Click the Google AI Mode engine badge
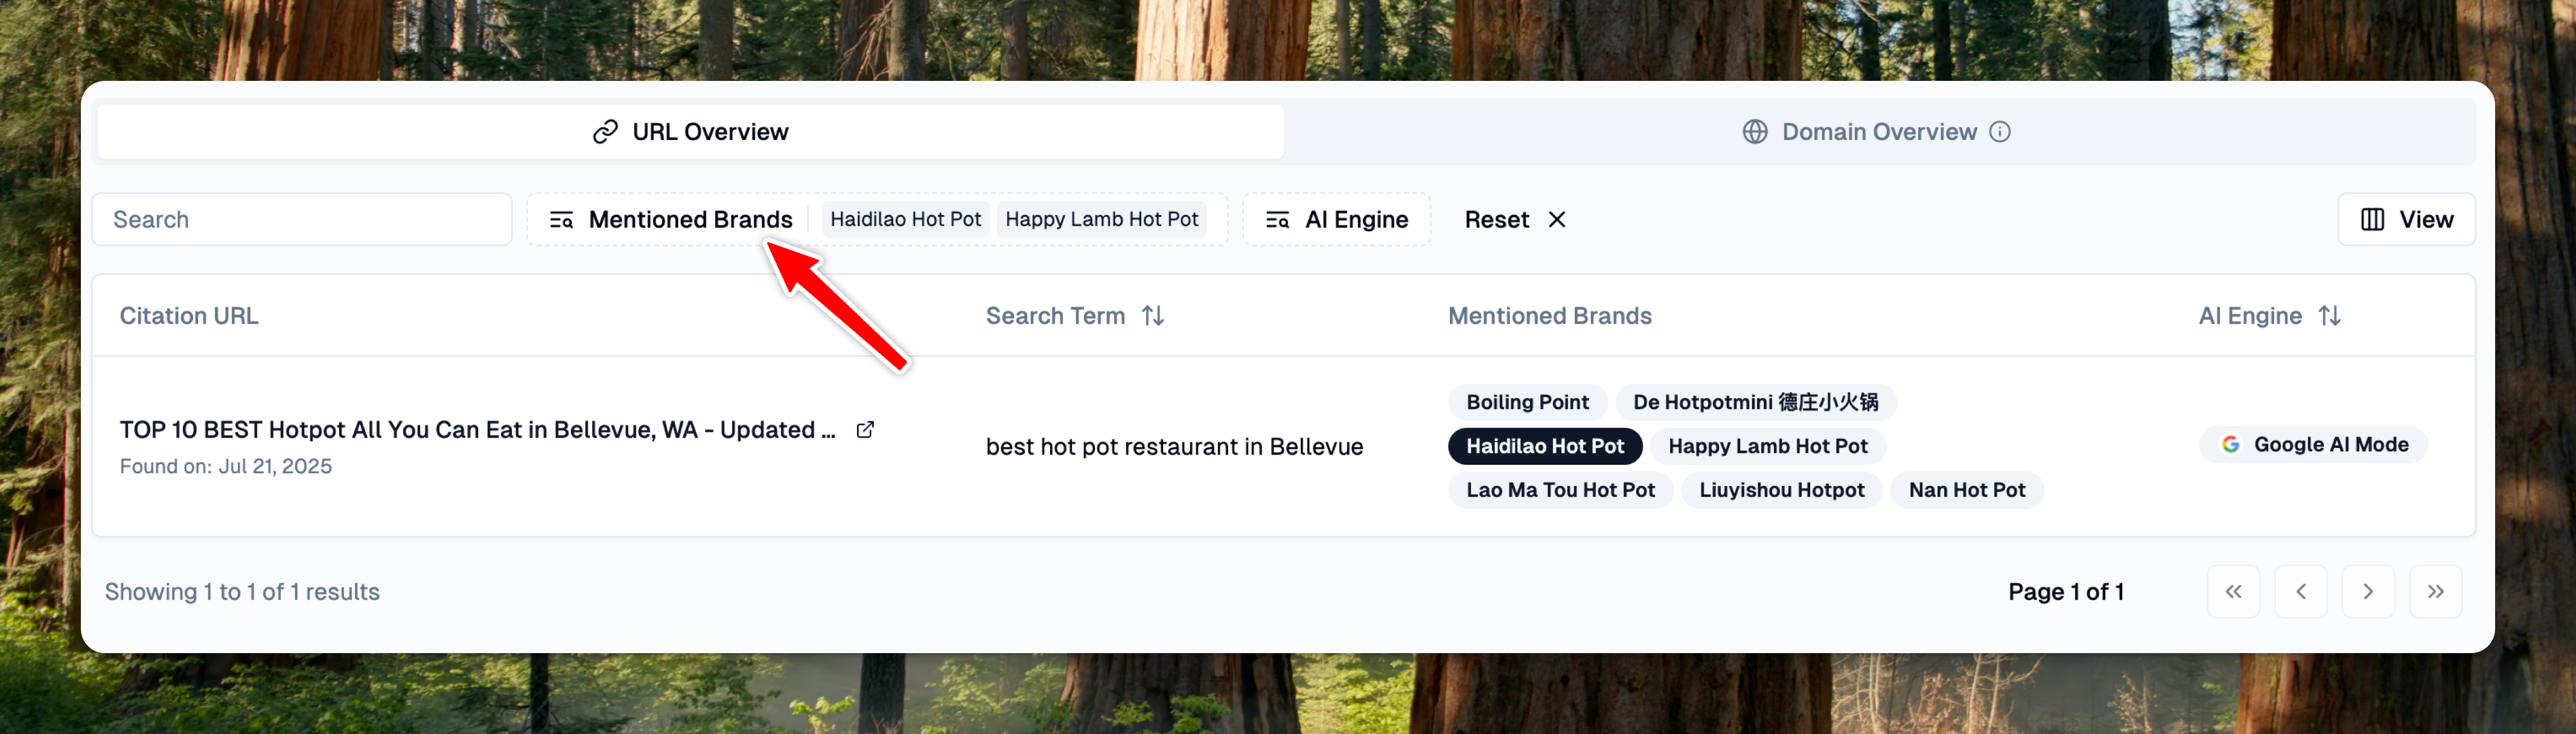 click(x=2313, y=445)
